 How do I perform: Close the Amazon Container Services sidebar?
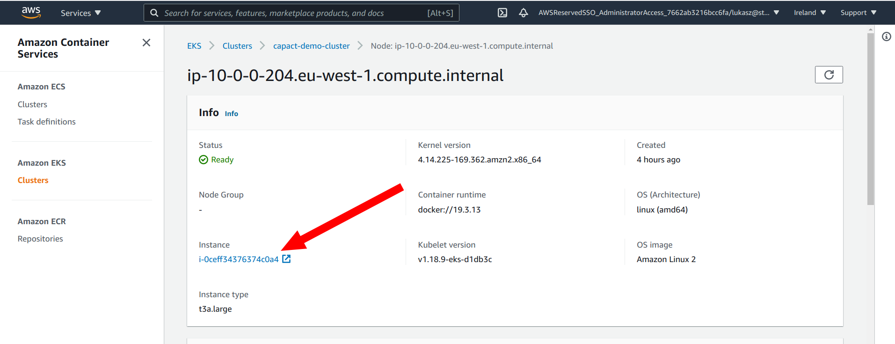[x=146, y=43]
